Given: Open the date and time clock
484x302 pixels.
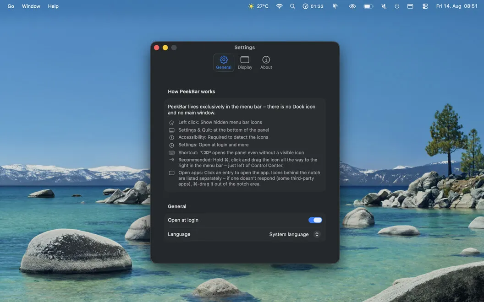Looking at the screenshot, I should pyautogui.click(x=457, y=6).
